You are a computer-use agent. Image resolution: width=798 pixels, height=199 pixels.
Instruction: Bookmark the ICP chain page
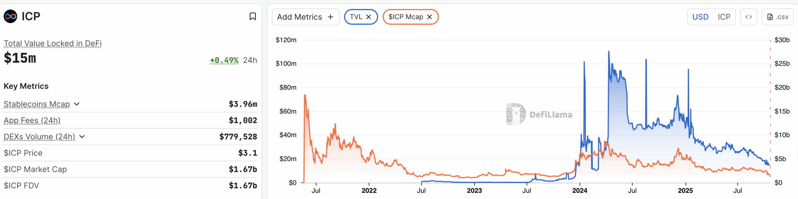pos(252,16)
